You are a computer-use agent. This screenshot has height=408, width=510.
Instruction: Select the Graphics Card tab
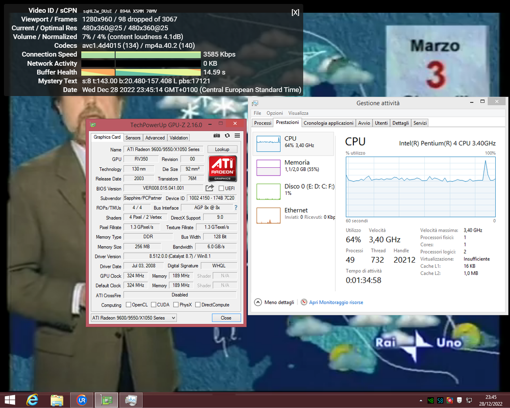click(x=107, y=137)
